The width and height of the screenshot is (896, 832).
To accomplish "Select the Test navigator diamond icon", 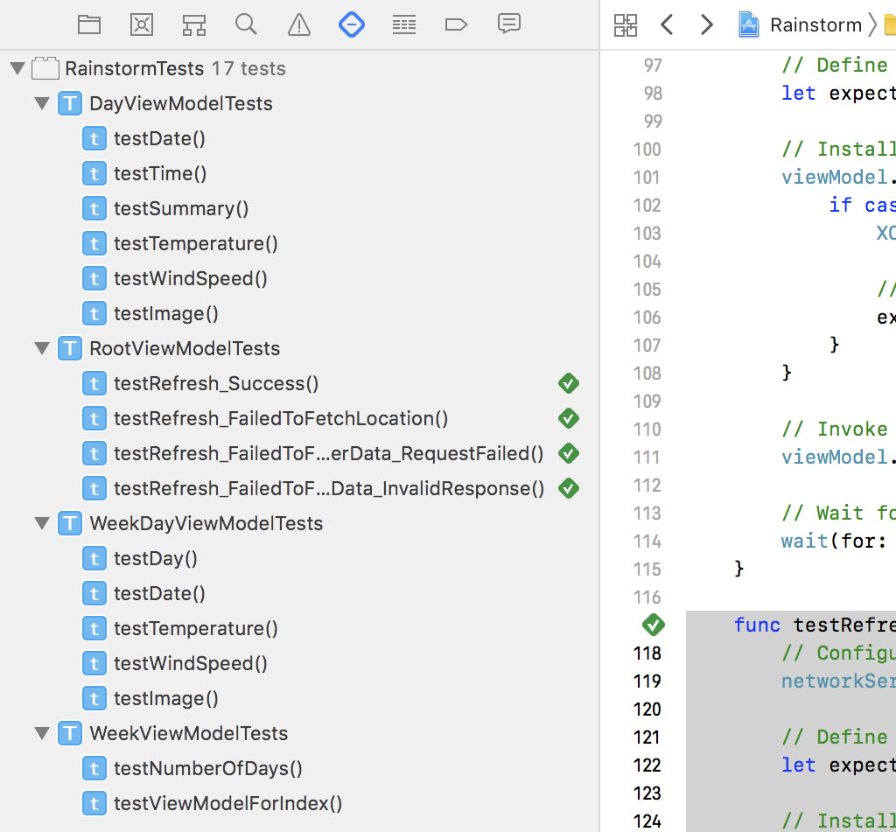I will (351, 24).
